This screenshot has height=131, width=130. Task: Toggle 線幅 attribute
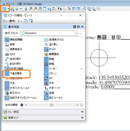click(49, 64)
